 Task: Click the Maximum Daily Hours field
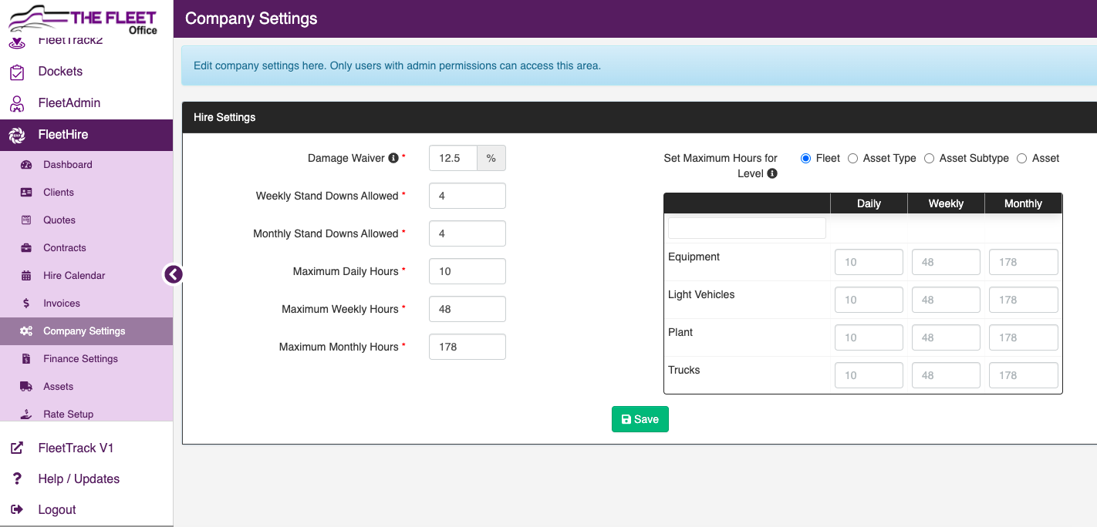[467, 271]
